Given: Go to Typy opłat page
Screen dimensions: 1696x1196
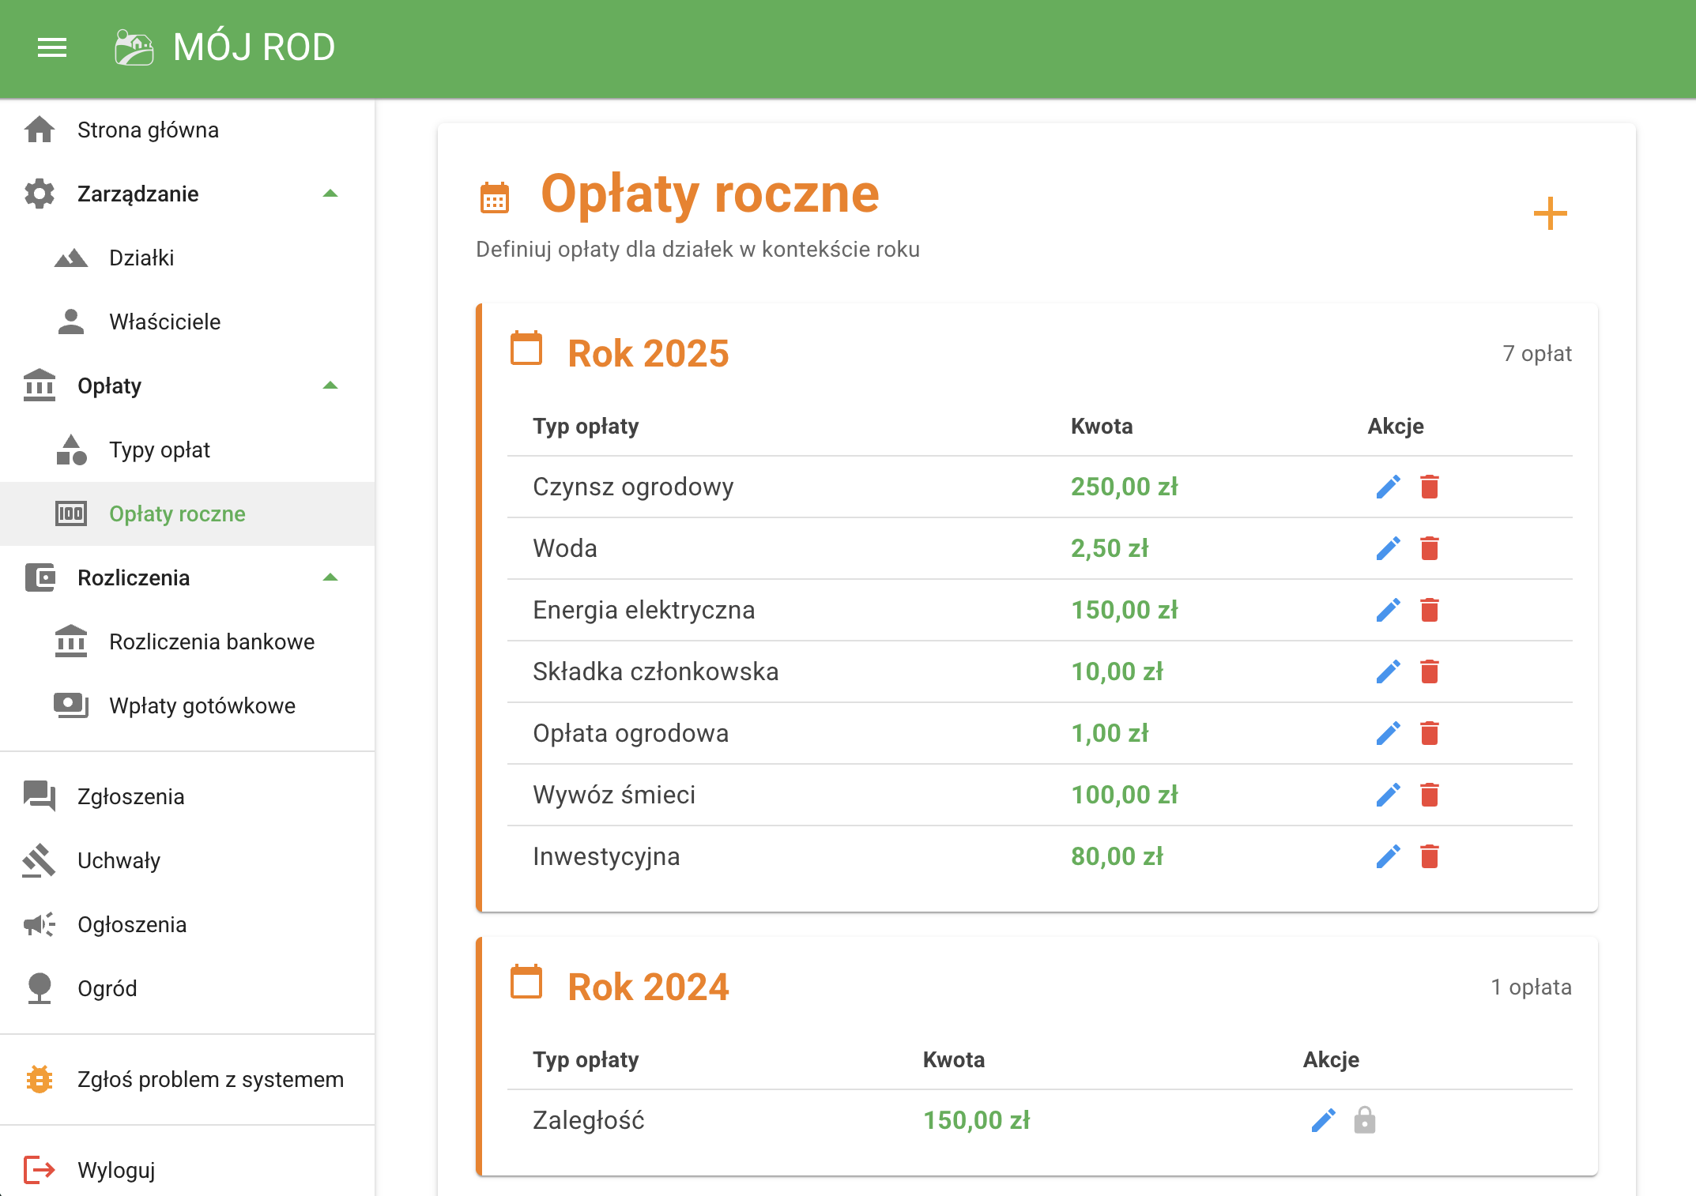Looking at the screenshot, I should [160, 449].
